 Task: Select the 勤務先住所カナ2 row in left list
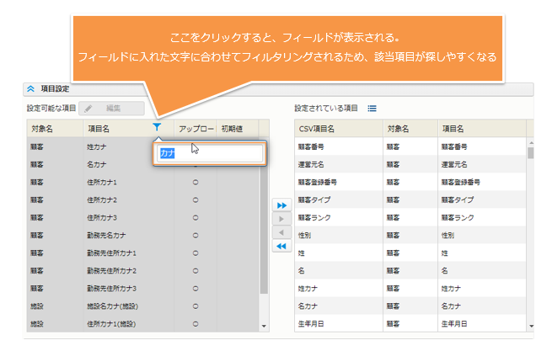(111, 270)
